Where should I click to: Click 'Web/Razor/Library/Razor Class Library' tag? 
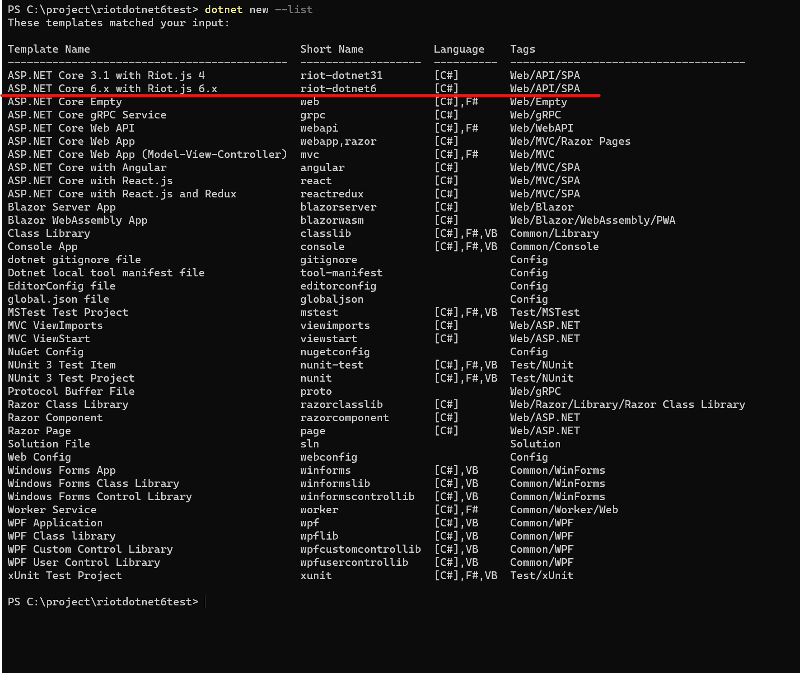pyautogui.click(x=627, y=404)
